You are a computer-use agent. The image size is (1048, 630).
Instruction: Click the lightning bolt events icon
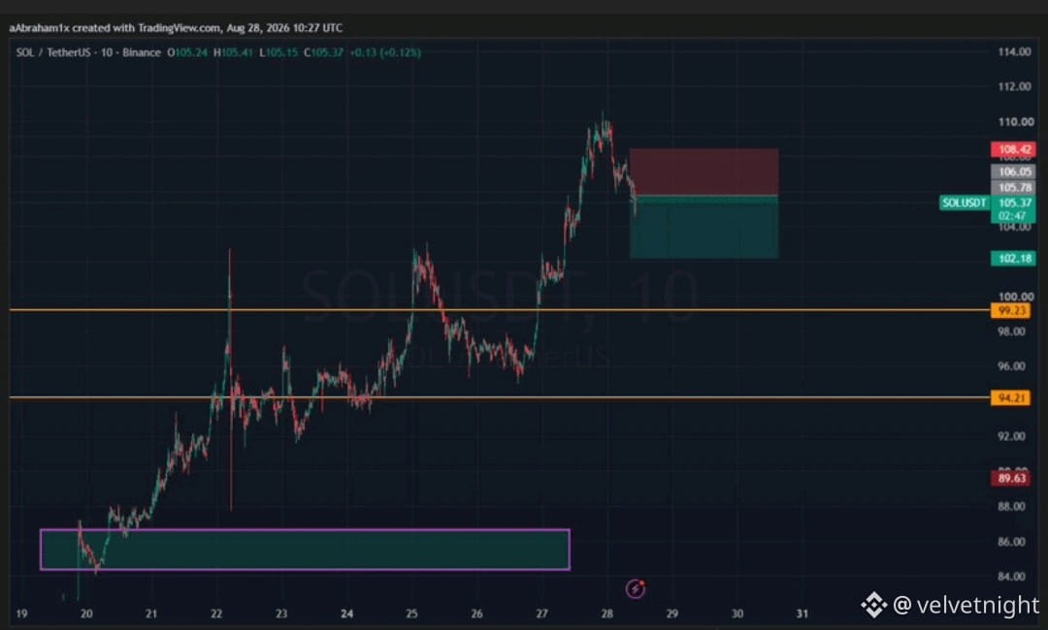[x=635, y=588]
